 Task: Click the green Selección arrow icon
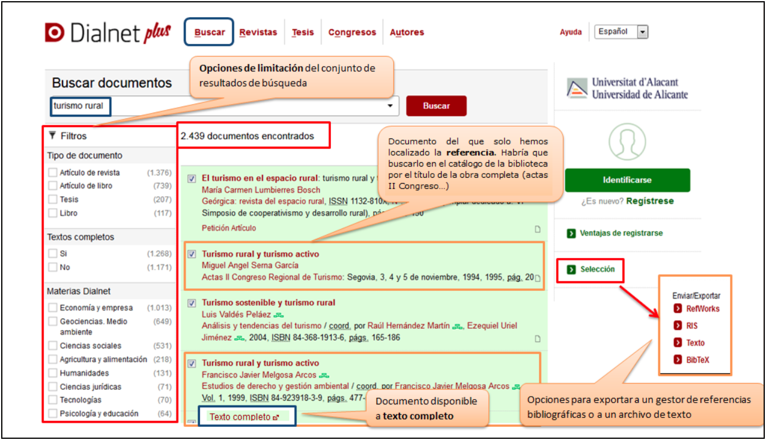point(571,269)
